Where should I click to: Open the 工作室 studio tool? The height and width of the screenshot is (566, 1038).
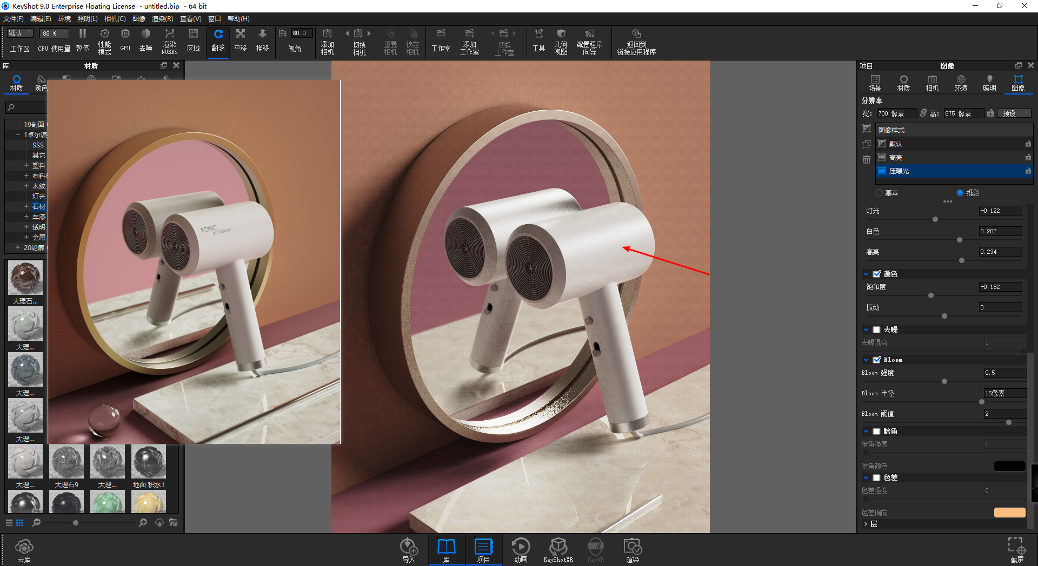click(441, 41)
